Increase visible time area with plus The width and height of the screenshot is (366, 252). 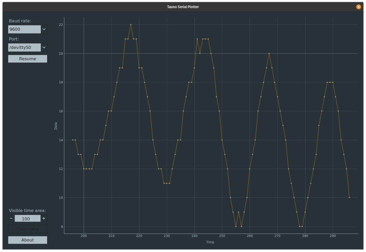tap(44, 218)
